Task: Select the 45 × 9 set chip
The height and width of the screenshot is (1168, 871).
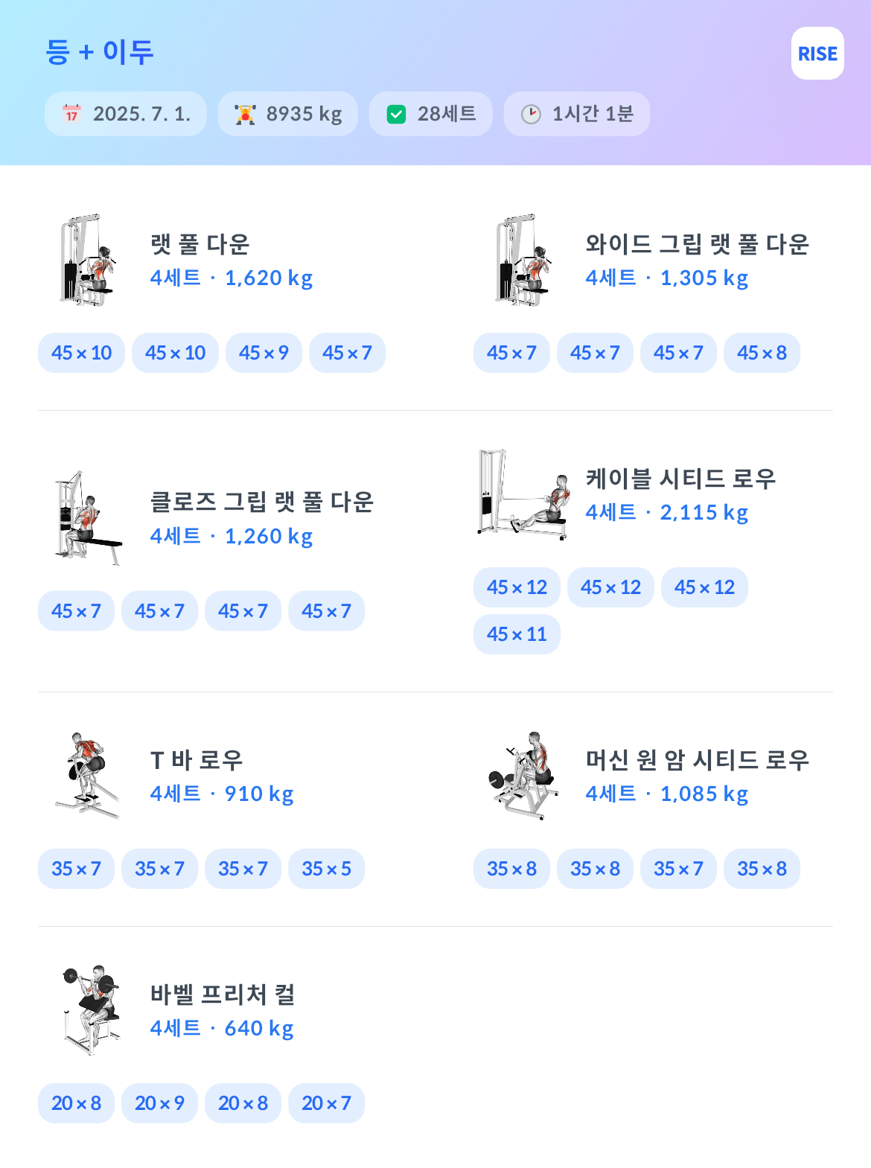Action: 264,353
